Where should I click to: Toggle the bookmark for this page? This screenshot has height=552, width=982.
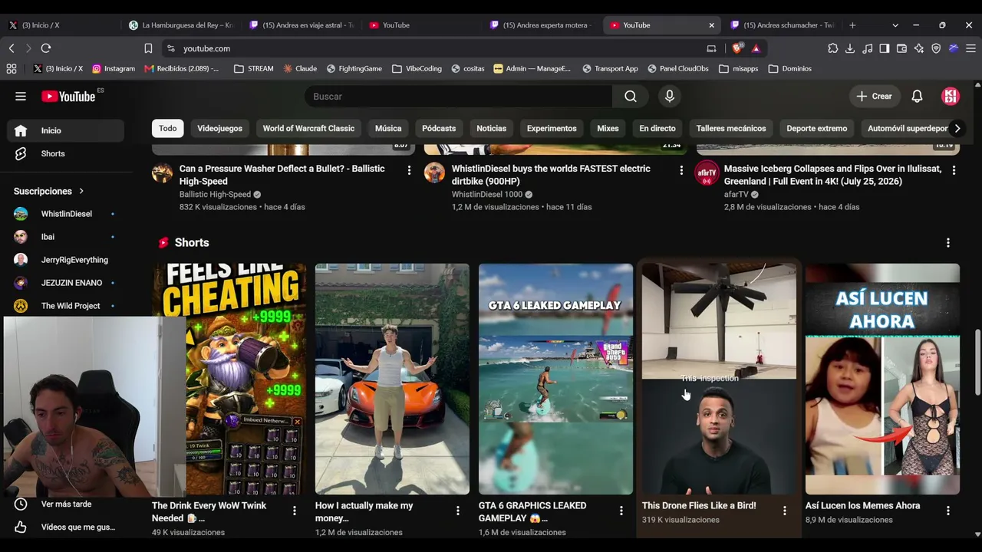(148, 48)
